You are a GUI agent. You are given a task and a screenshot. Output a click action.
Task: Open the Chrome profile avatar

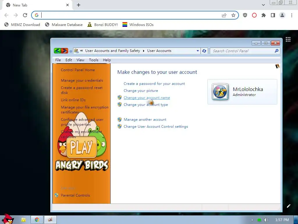coord(282,15)
